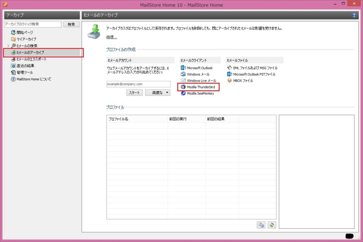Sort by 前回の結果 column header
This screenshot has width=363, height=242.
tap(222, 119)
